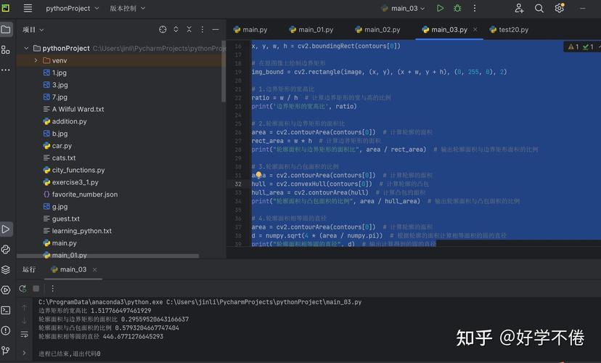Switch to the test20.py editor tab
601x363 pixels.
(x=509, y=30)
